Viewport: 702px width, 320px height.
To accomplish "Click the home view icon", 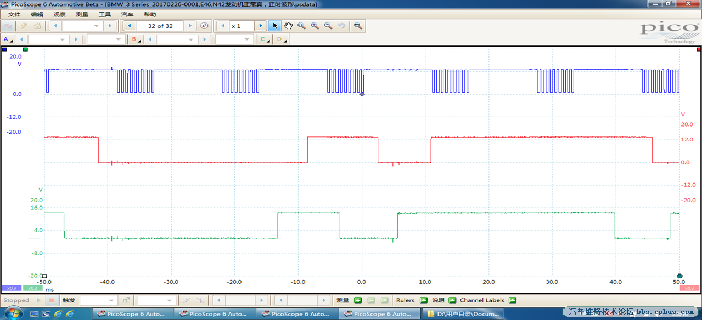I will point(37,26).
